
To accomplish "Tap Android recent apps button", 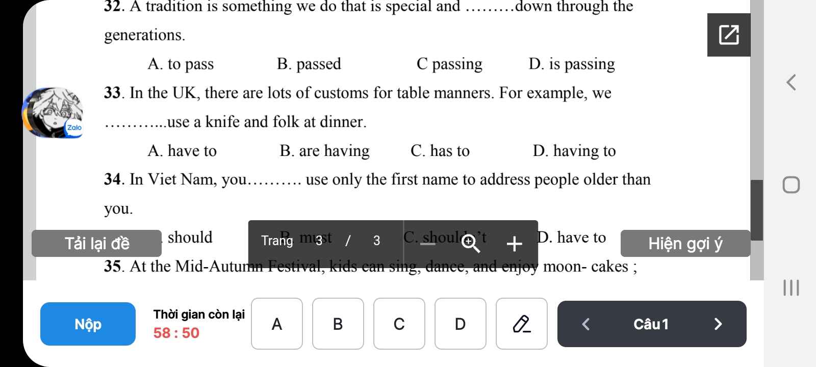I will pos(791,287).
